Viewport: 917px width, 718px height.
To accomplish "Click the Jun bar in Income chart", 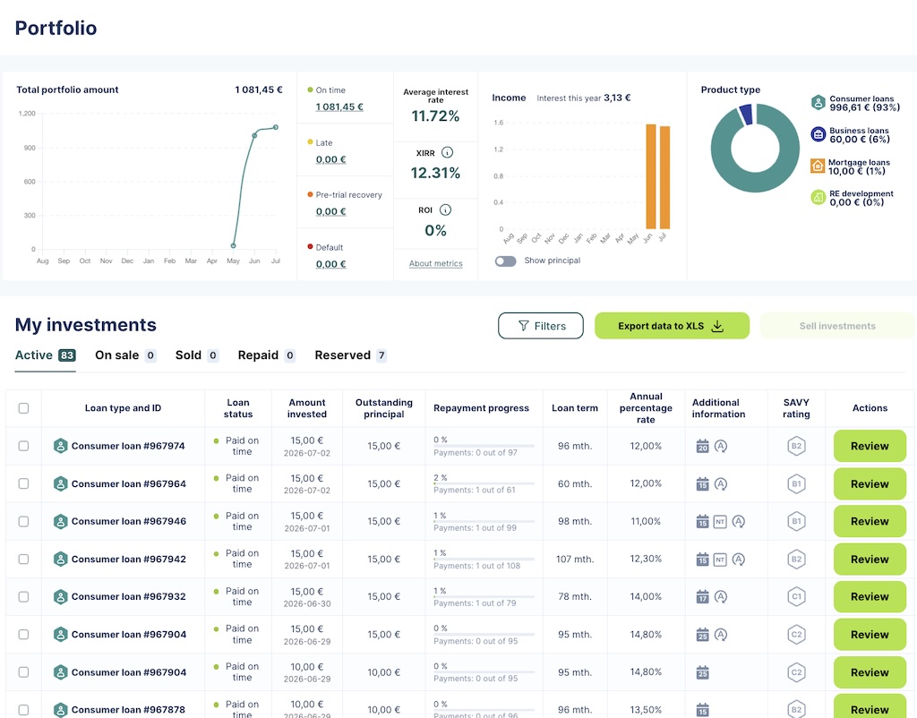I will [651, 176].
